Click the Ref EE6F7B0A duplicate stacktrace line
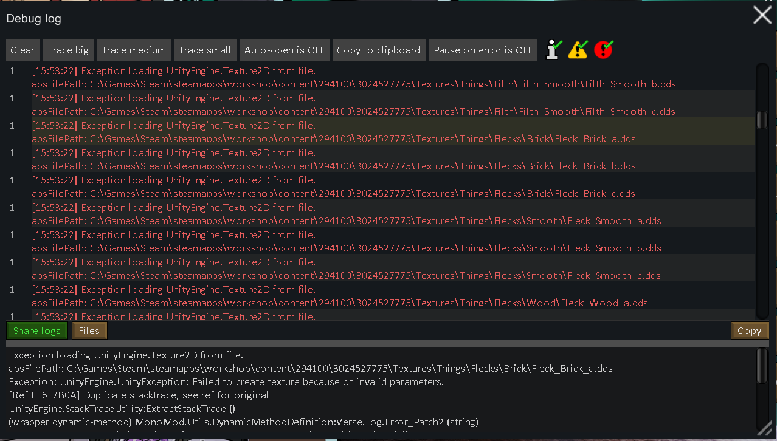The width and height of the screenshot is (777, 441). [139, 395]
